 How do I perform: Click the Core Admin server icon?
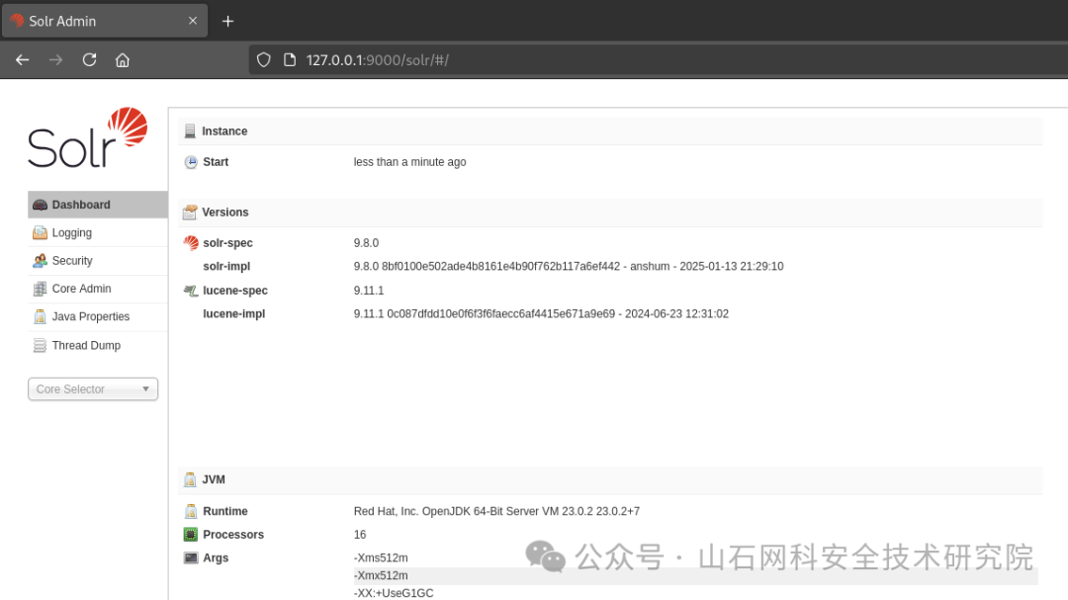point(40,289)
